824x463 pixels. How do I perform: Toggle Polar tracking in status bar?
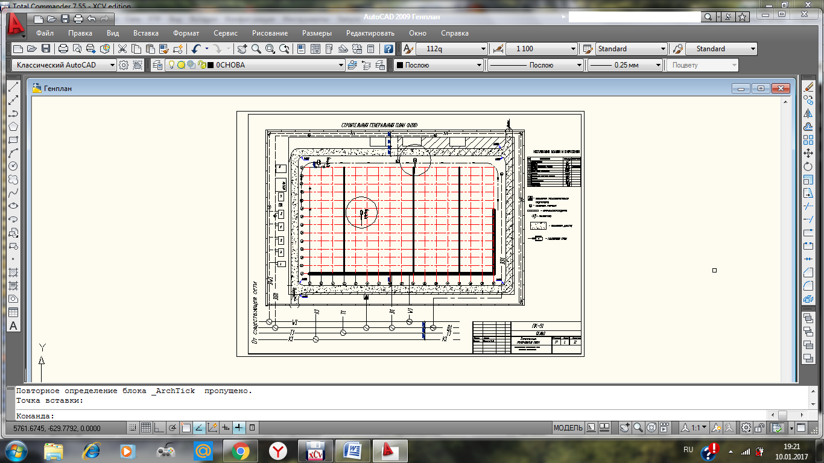(172, 427)
